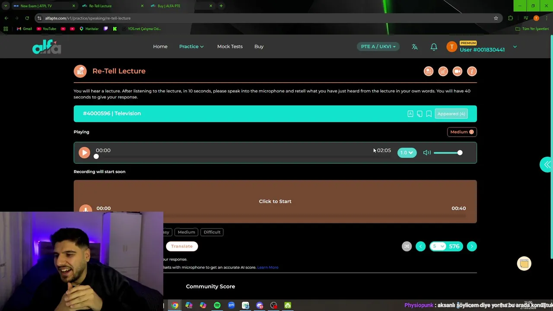Open the 1.0 playback speed dropdown
Image resolution: width=553 pixels, height=311 pixels.
407,152
